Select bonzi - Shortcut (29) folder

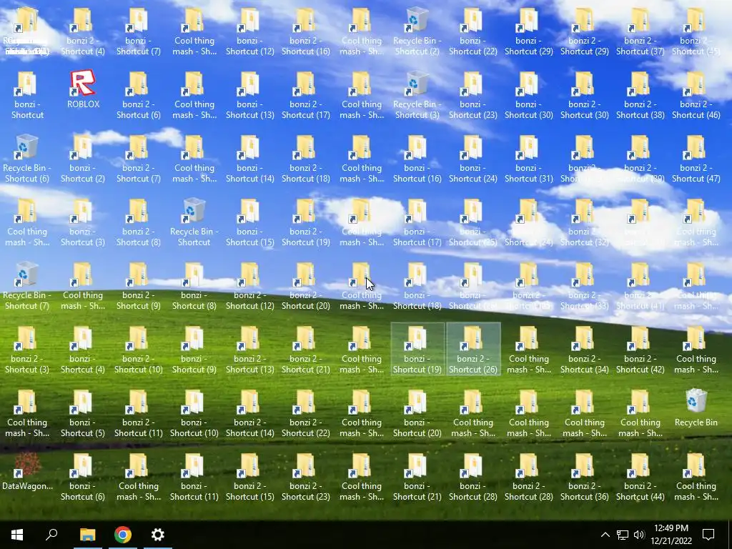pos(528,31)
